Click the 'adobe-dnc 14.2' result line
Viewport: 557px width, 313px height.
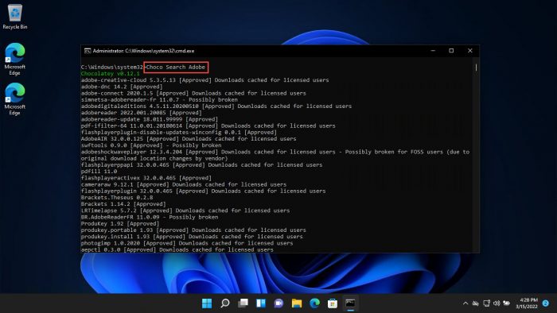pyautogui.click(x=122, y=87)
